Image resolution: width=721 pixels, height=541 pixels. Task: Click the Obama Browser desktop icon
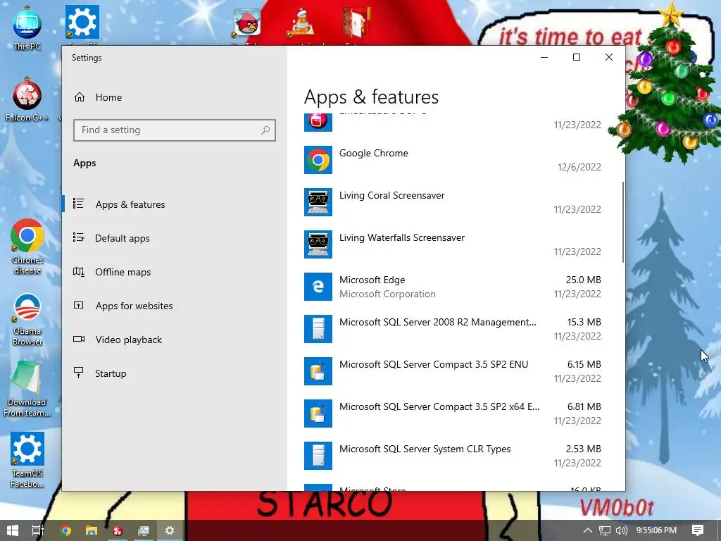click(27, 320)
